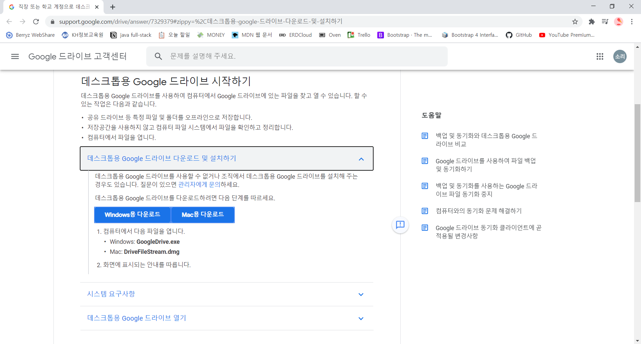Viewport: 641px width, 344px height.
Task: Click the search magnifier icon
Action: tap(158, 56)
